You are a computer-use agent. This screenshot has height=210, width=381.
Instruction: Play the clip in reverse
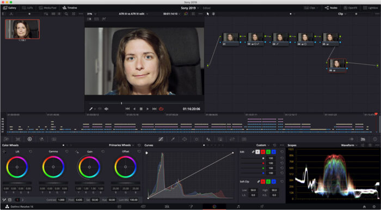(134, 109)
